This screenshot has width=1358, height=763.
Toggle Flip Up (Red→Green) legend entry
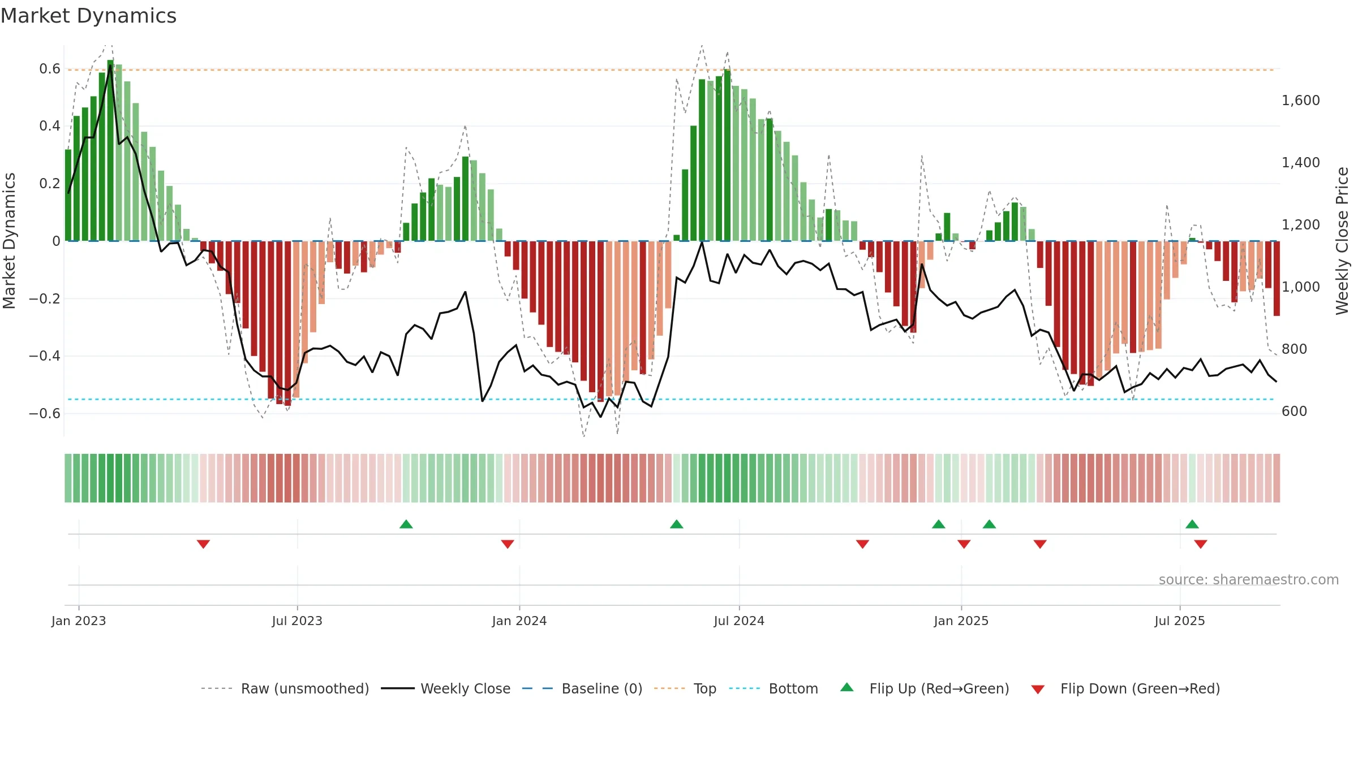point(925,688)
